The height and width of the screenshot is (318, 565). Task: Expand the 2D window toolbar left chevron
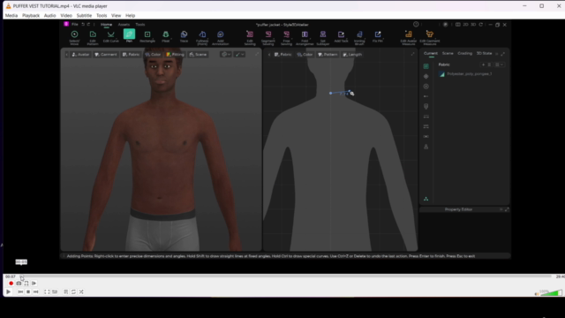click(269, 55)
